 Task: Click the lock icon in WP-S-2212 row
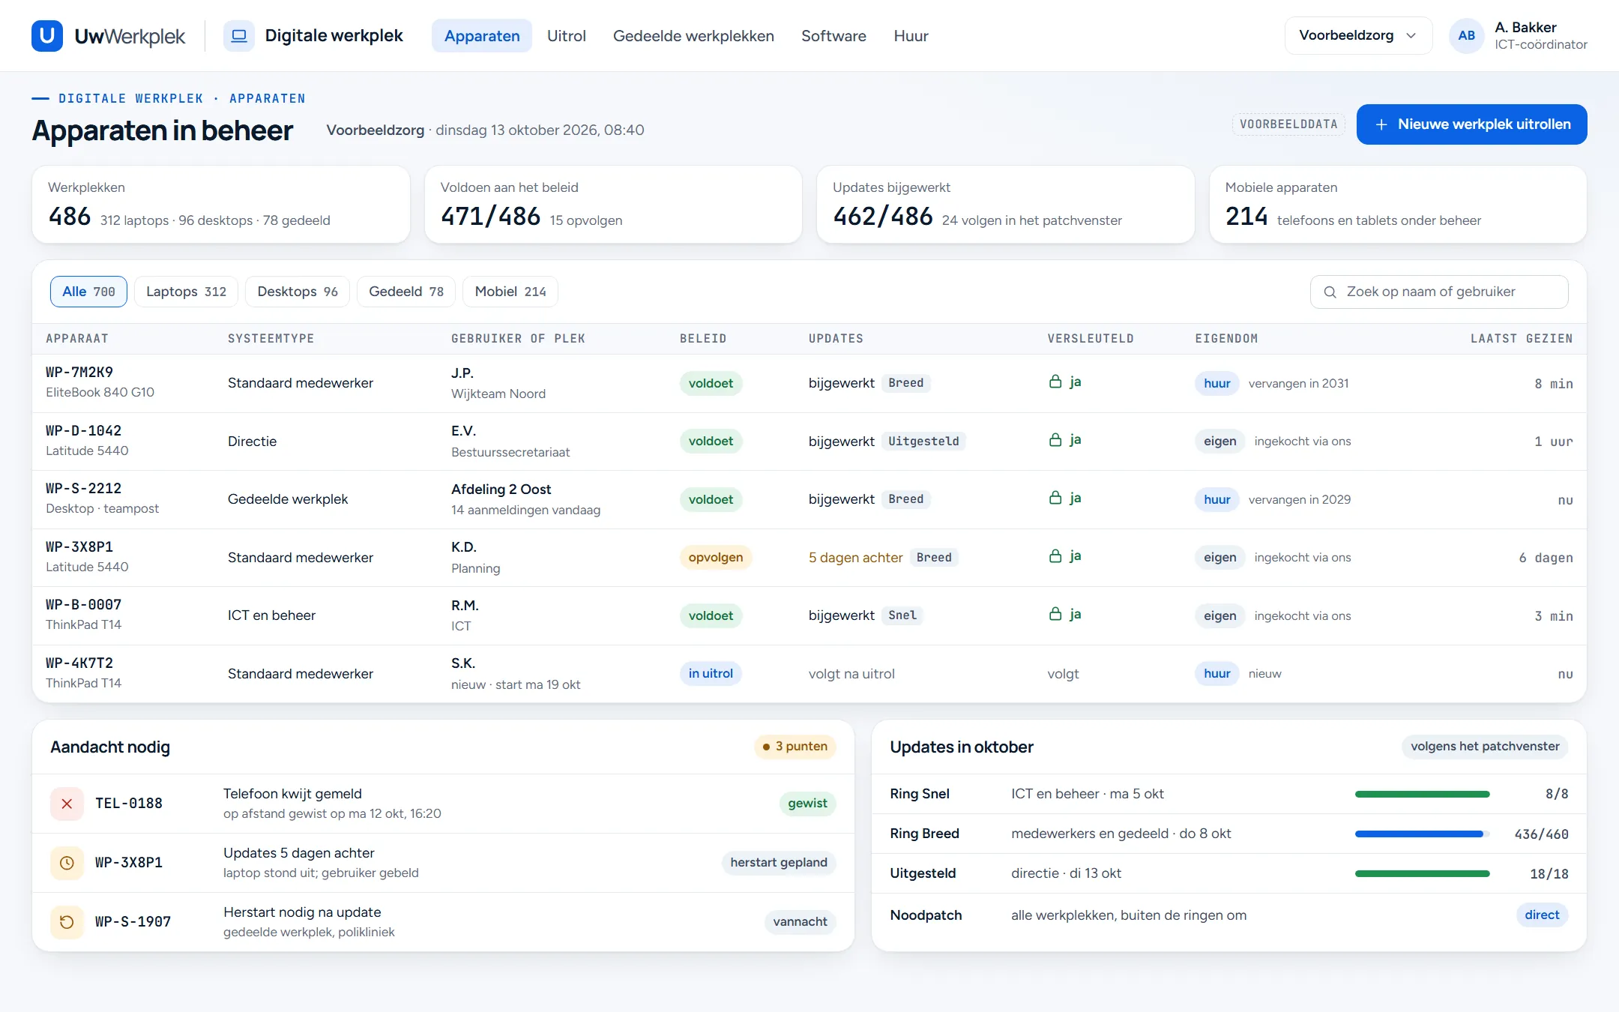pyautogui.click(x=1055, y=499)
